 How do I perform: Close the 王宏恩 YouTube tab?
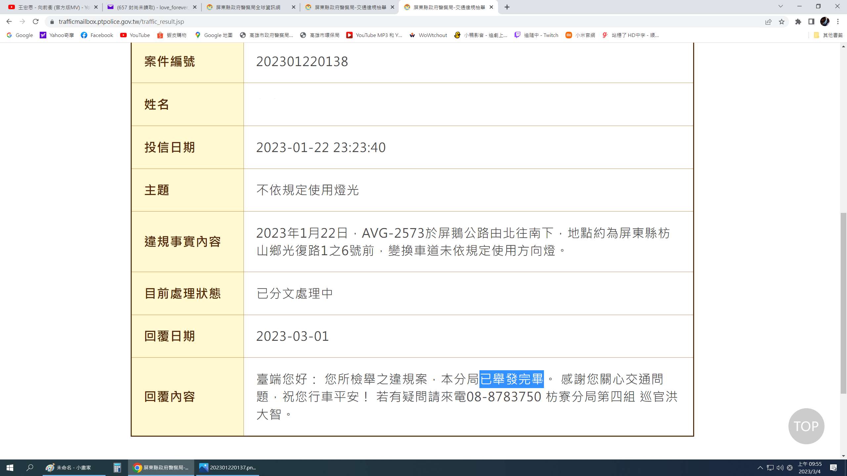96,7
